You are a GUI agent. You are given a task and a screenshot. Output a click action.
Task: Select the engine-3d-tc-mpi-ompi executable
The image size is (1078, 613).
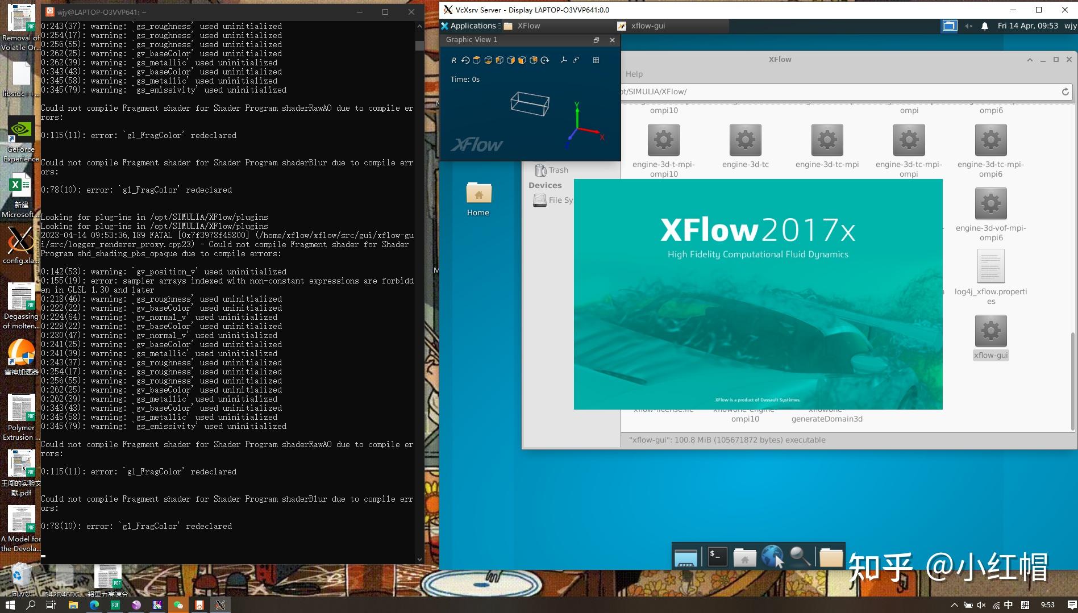909,151
